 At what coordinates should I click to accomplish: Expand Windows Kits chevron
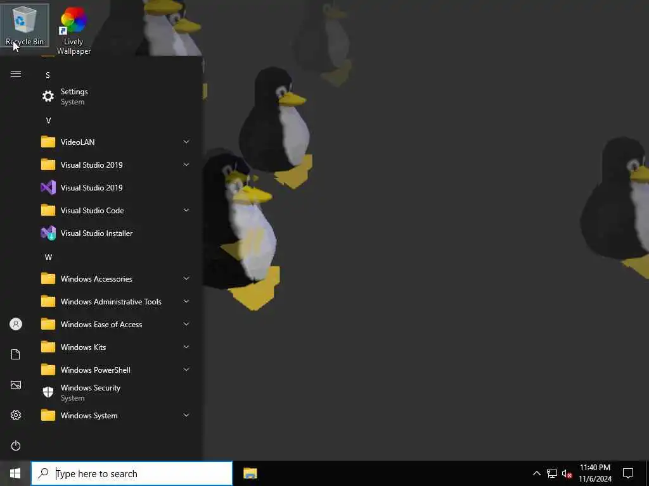point(186,347)
